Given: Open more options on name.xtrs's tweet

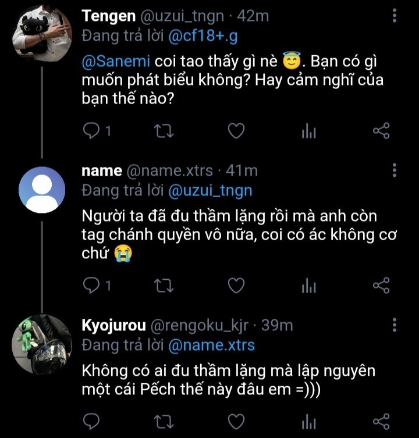Looking at the screenshot, I should pos(395,170).
